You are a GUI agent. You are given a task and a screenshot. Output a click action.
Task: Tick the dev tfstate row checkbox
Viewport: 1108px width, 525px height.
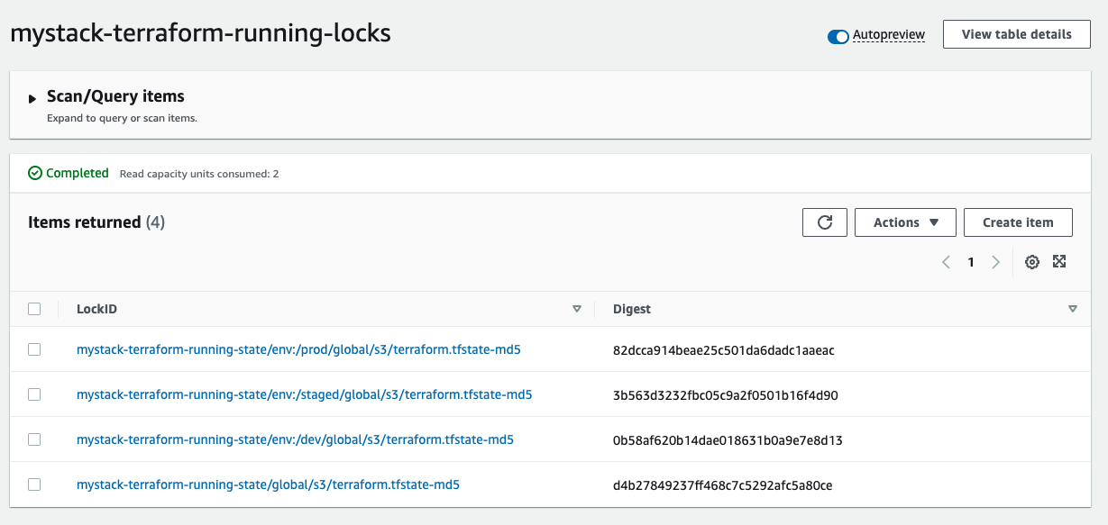click(34, 439)
